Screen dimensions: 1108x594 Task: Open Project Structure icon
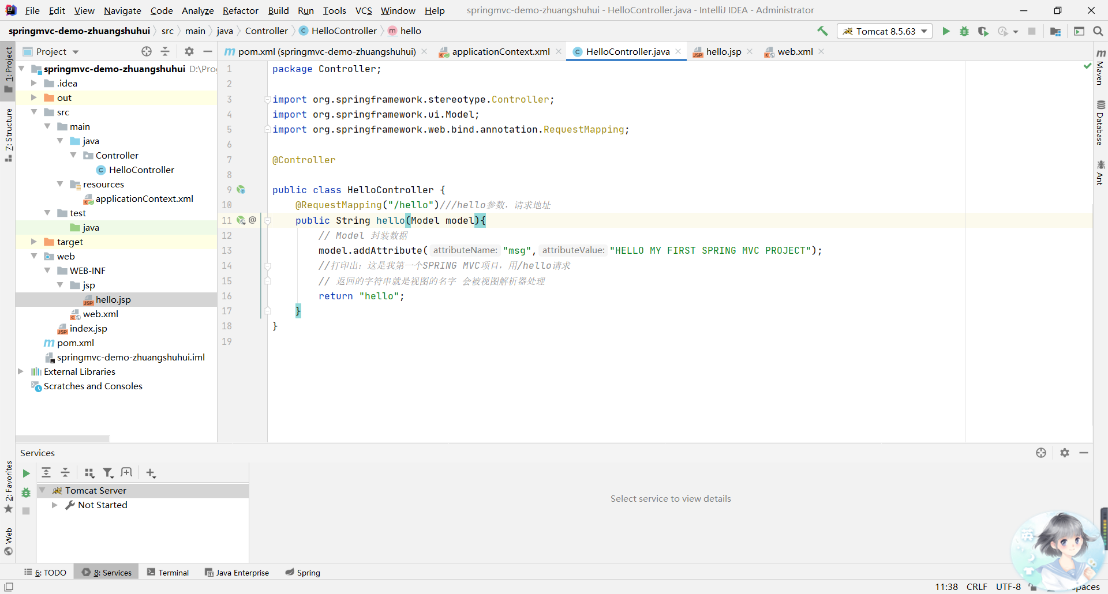pos(1055,31)
